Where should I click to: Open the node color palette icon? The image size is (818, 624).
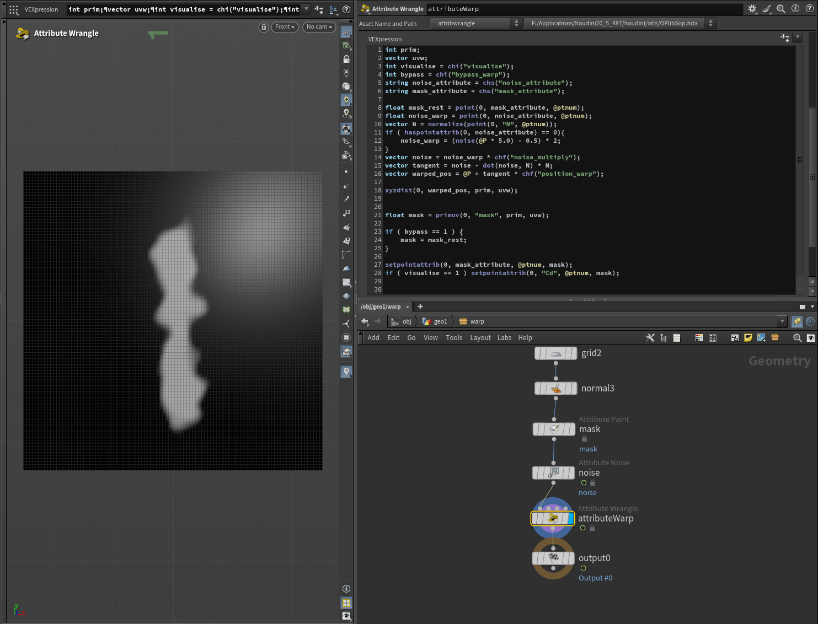(x=699, y=338)
